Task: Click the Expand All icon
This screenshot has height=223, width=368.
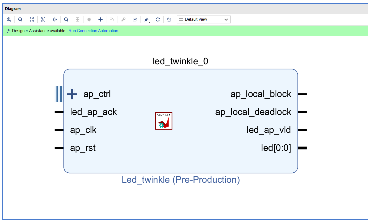Action: point(89,19)
